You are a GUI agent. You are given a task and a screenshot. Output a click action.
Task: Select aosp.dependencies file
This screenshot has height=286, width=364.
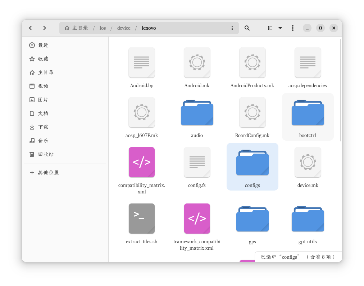(x=308, y=68)
